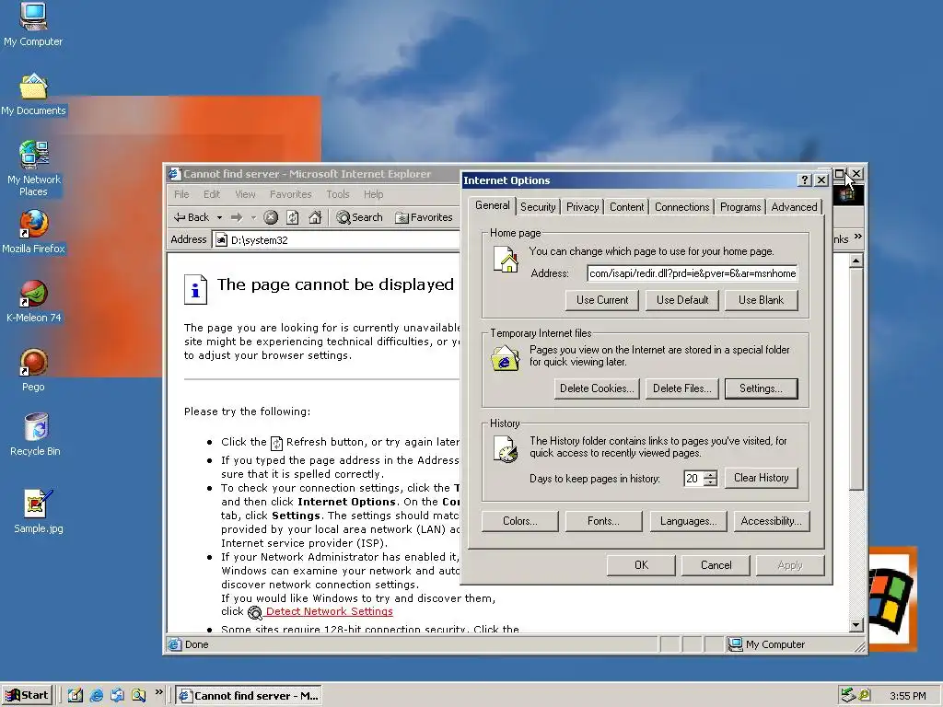Click the Back button in Internet Explorer
Screen dimensions: 943x707
191,217
